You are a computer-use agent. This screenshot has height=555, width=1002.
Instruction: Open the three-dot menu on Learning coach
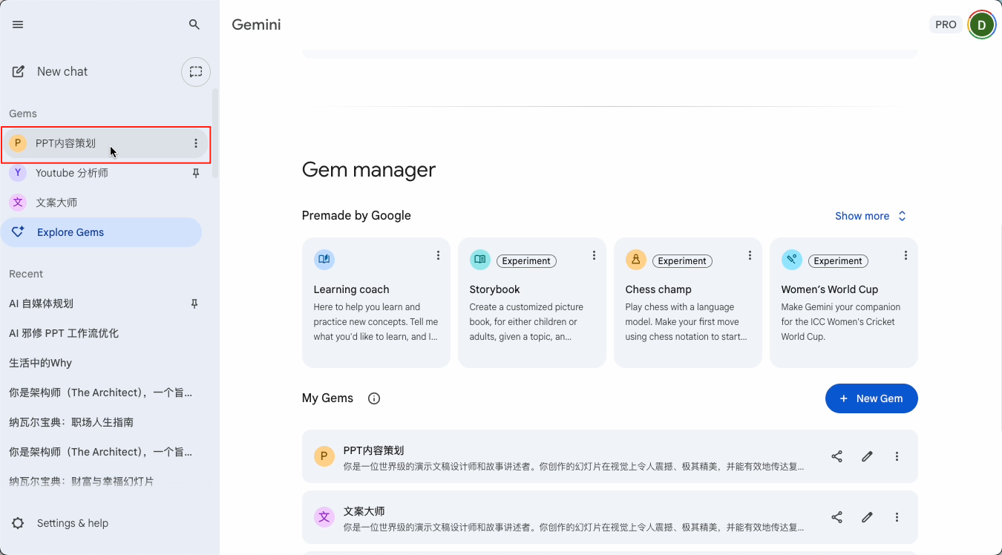438,255
